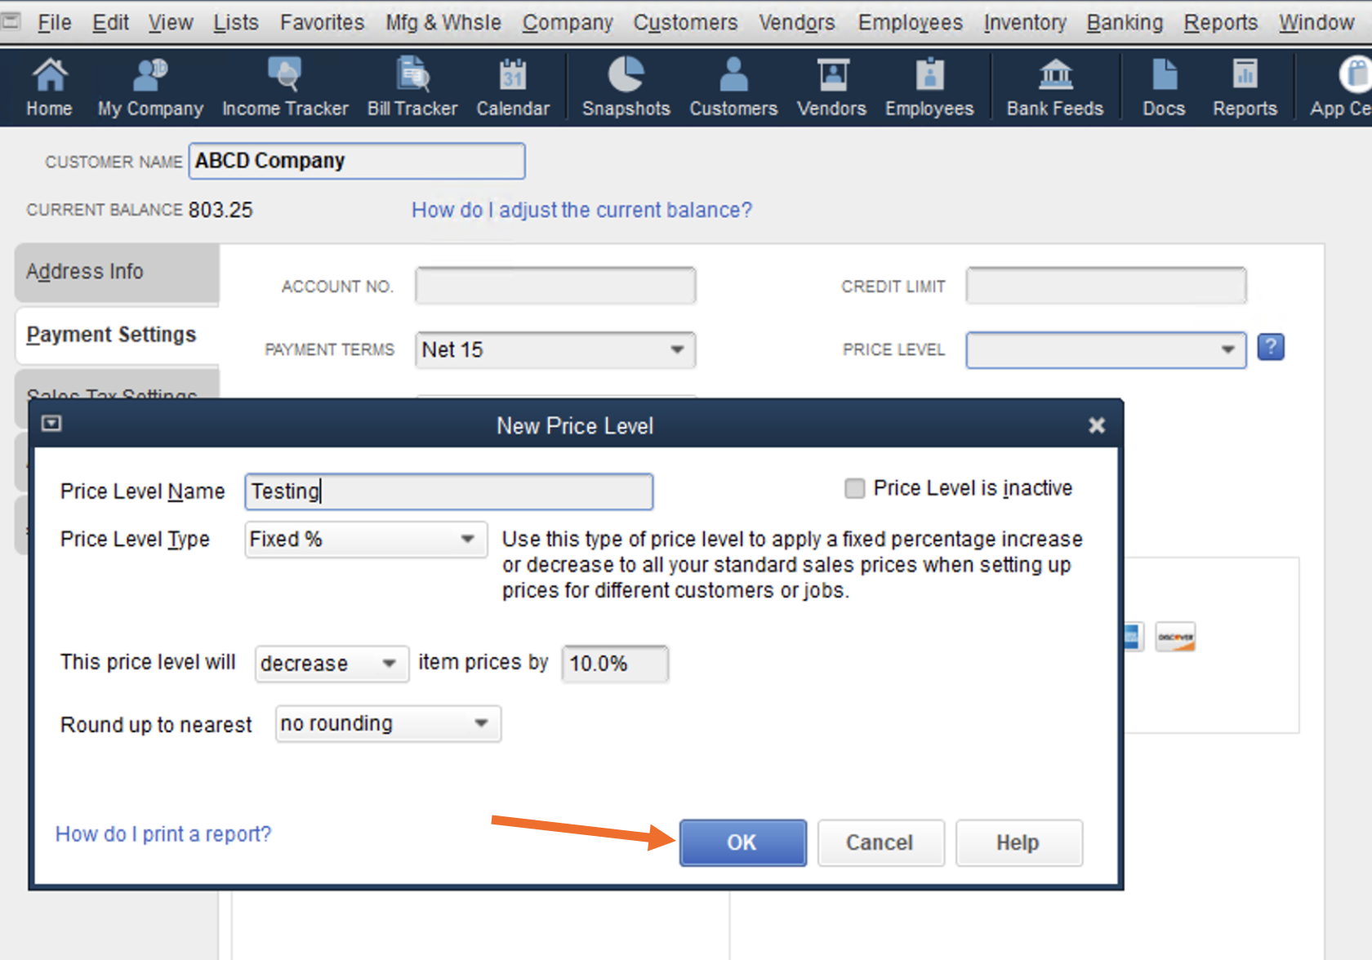This screenshot has width=1372, height=960.
Task: Click the Price Level Name text field
Action: click(448, 491)
